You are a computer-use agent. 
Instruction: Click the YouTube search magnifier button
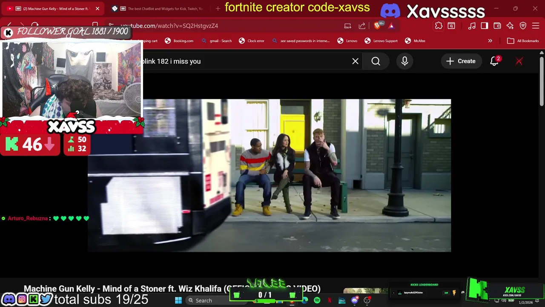coord(376,61)
